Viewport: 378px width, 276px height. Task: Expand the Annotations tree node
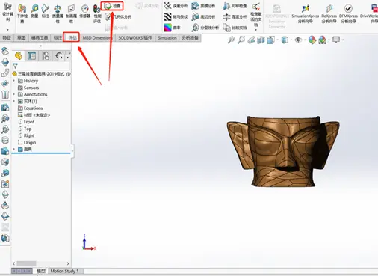tap(14, 94)
